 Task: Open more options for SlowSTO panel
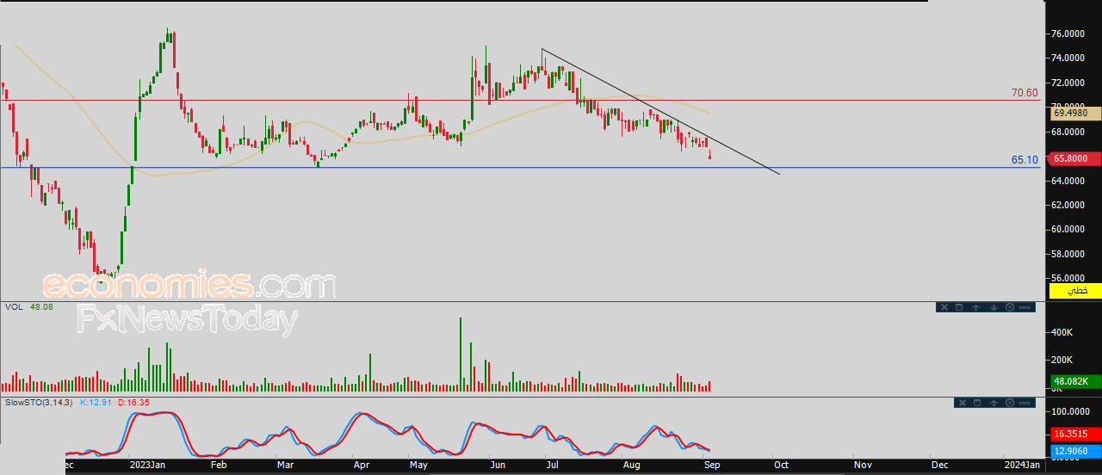point(1025,403)
